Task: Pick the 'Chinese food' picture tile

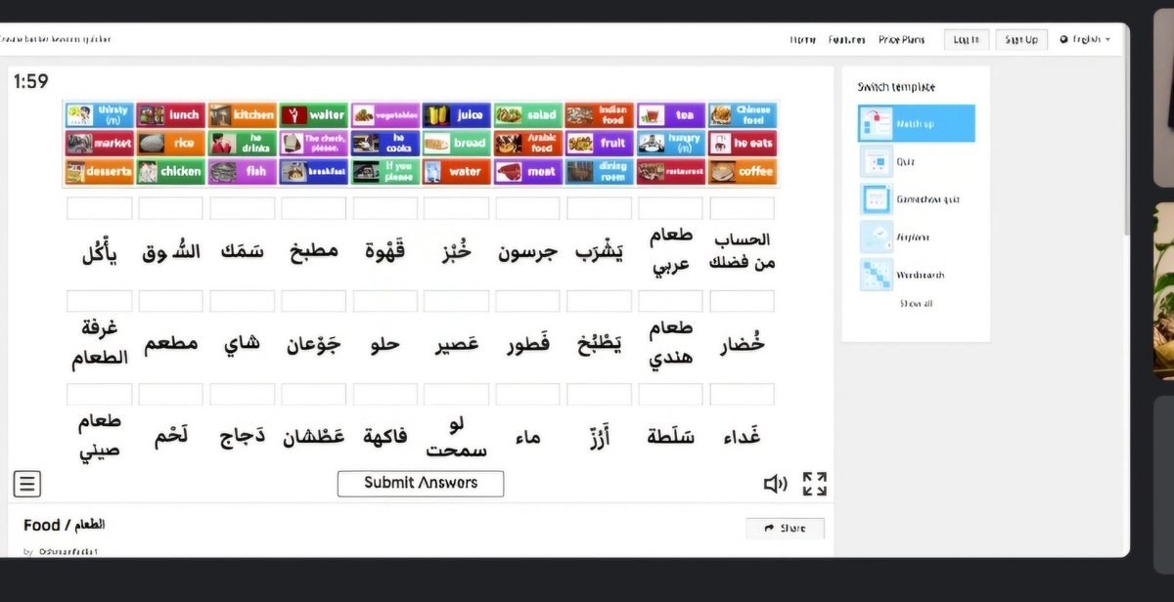Action: tap(743, 114)
